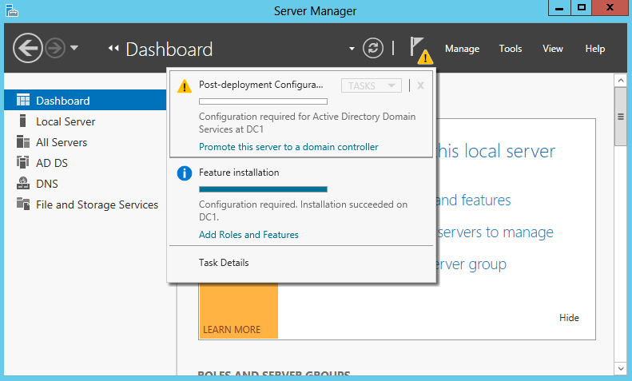Screen dimensions: 632x381
Task: Open Task Details
Action: [224, 263]
